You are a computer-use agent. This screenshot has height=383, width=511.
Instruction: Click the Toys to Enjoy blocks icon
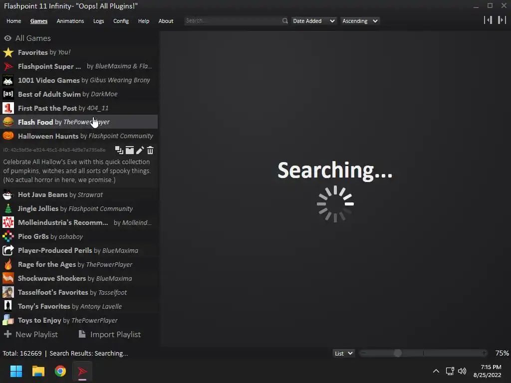point(8,320)
